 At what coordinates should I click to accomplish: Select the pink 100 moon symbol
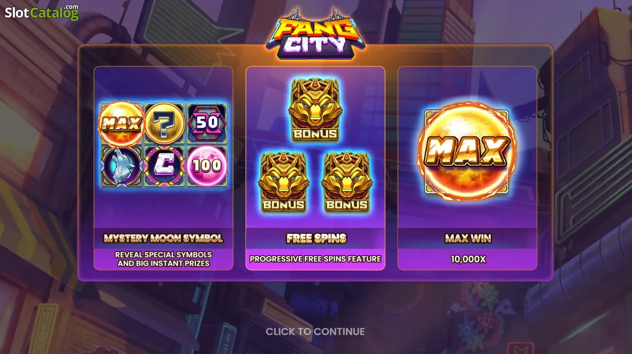click(x=207, y=166)
